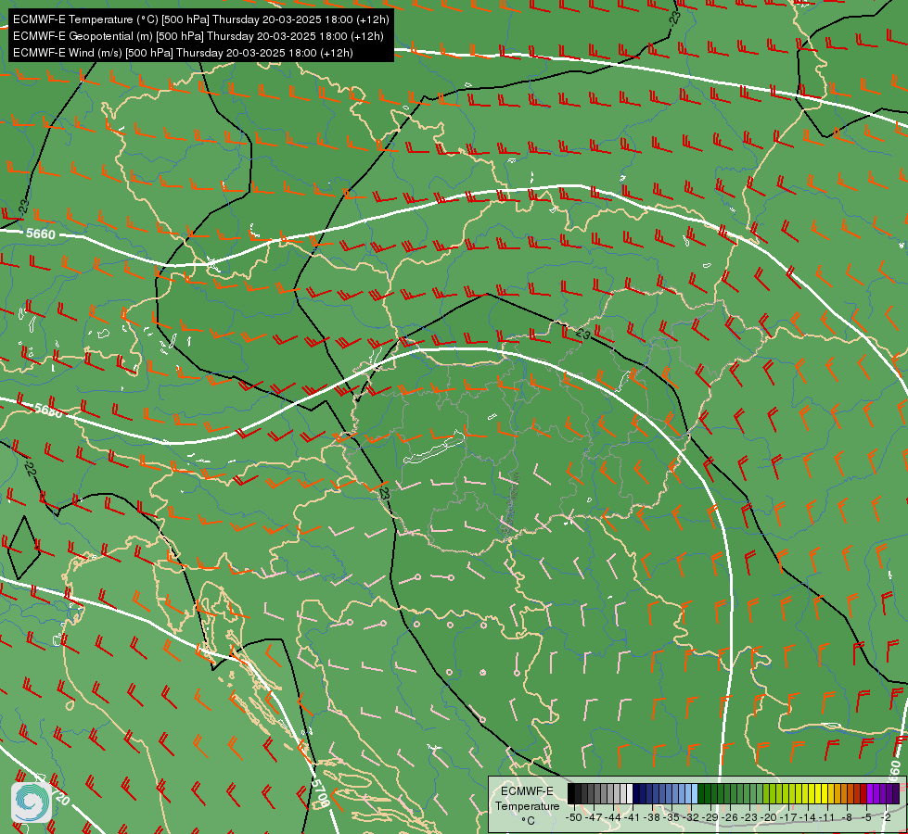Click the 5680 geopotential contour label
This screenshot has width=908, height=834.
[48, 410]
